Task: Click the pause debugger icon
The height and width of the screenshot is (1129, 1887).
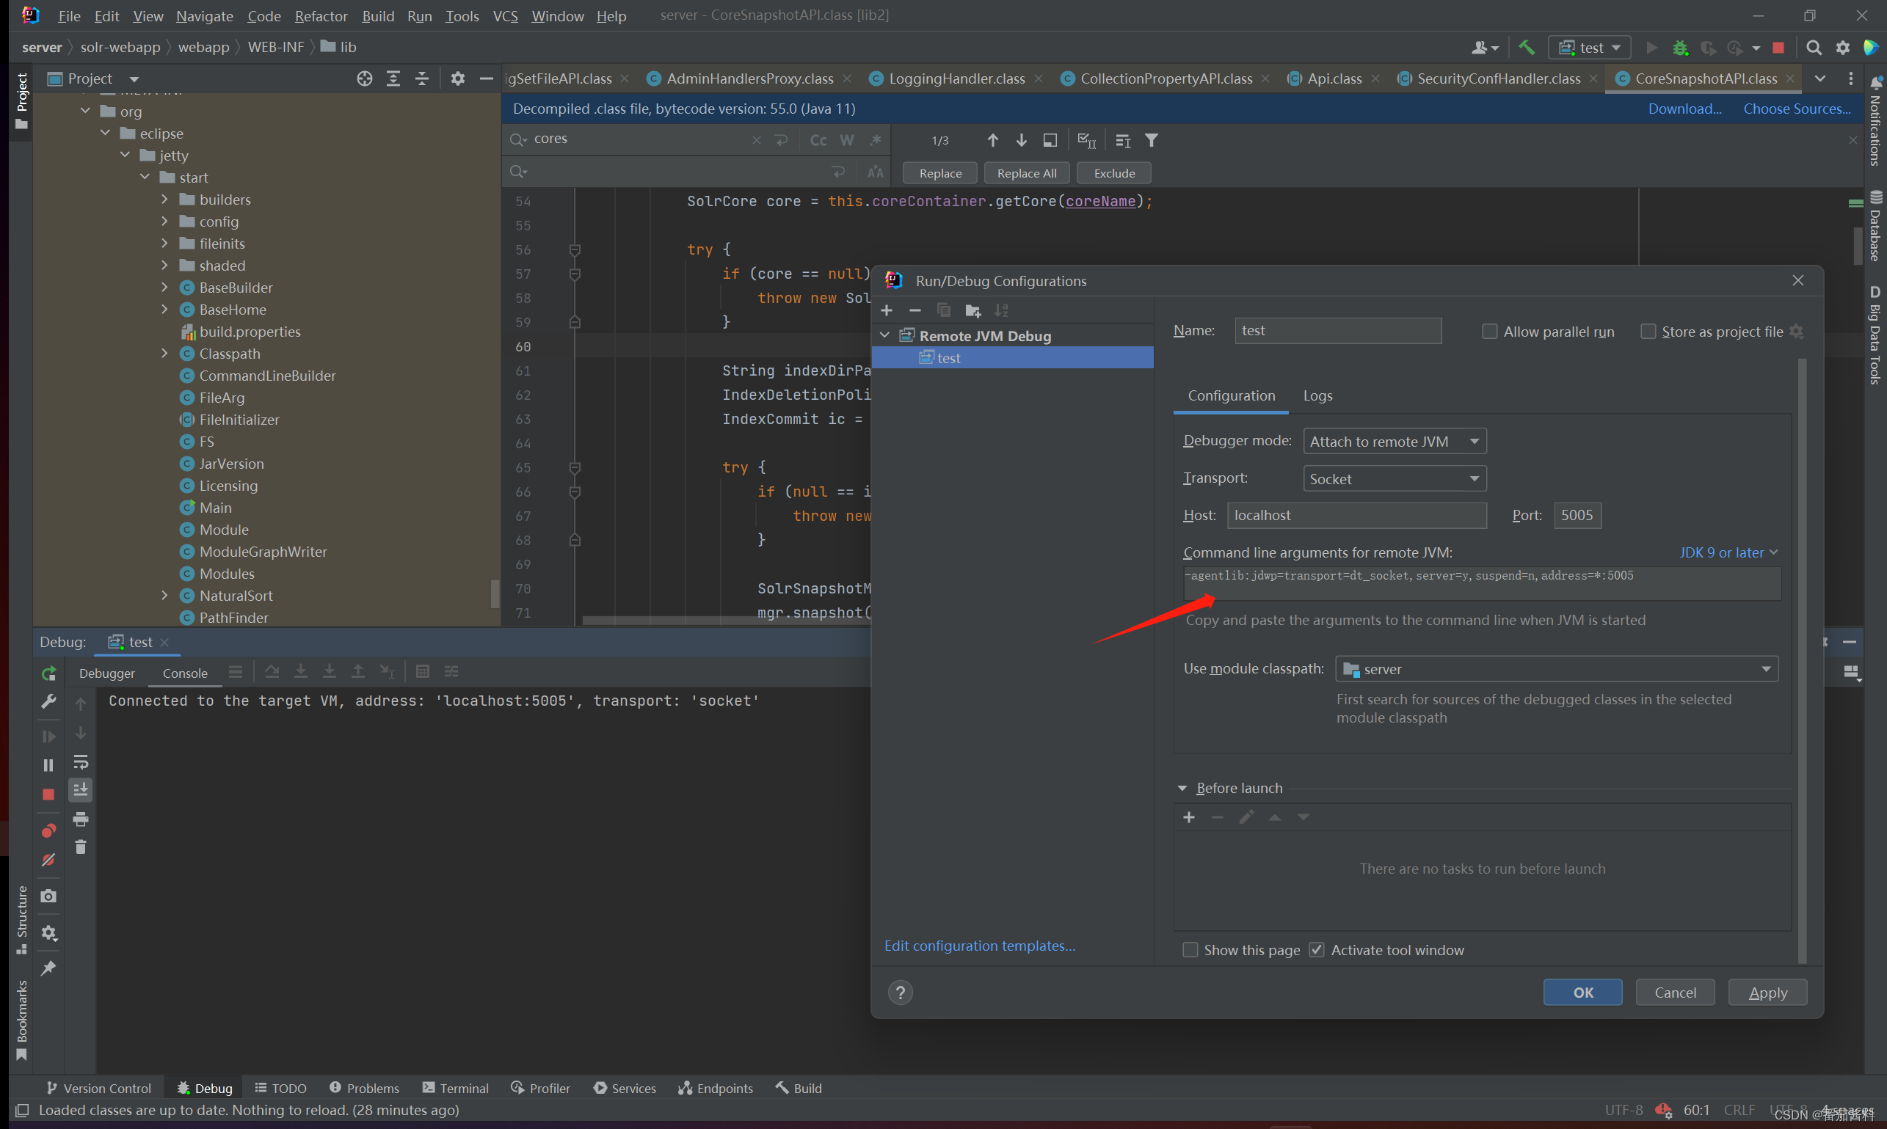Action: (48, 764)
